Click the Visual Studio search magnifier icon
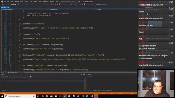175x98 pixels. pos(79,2)
